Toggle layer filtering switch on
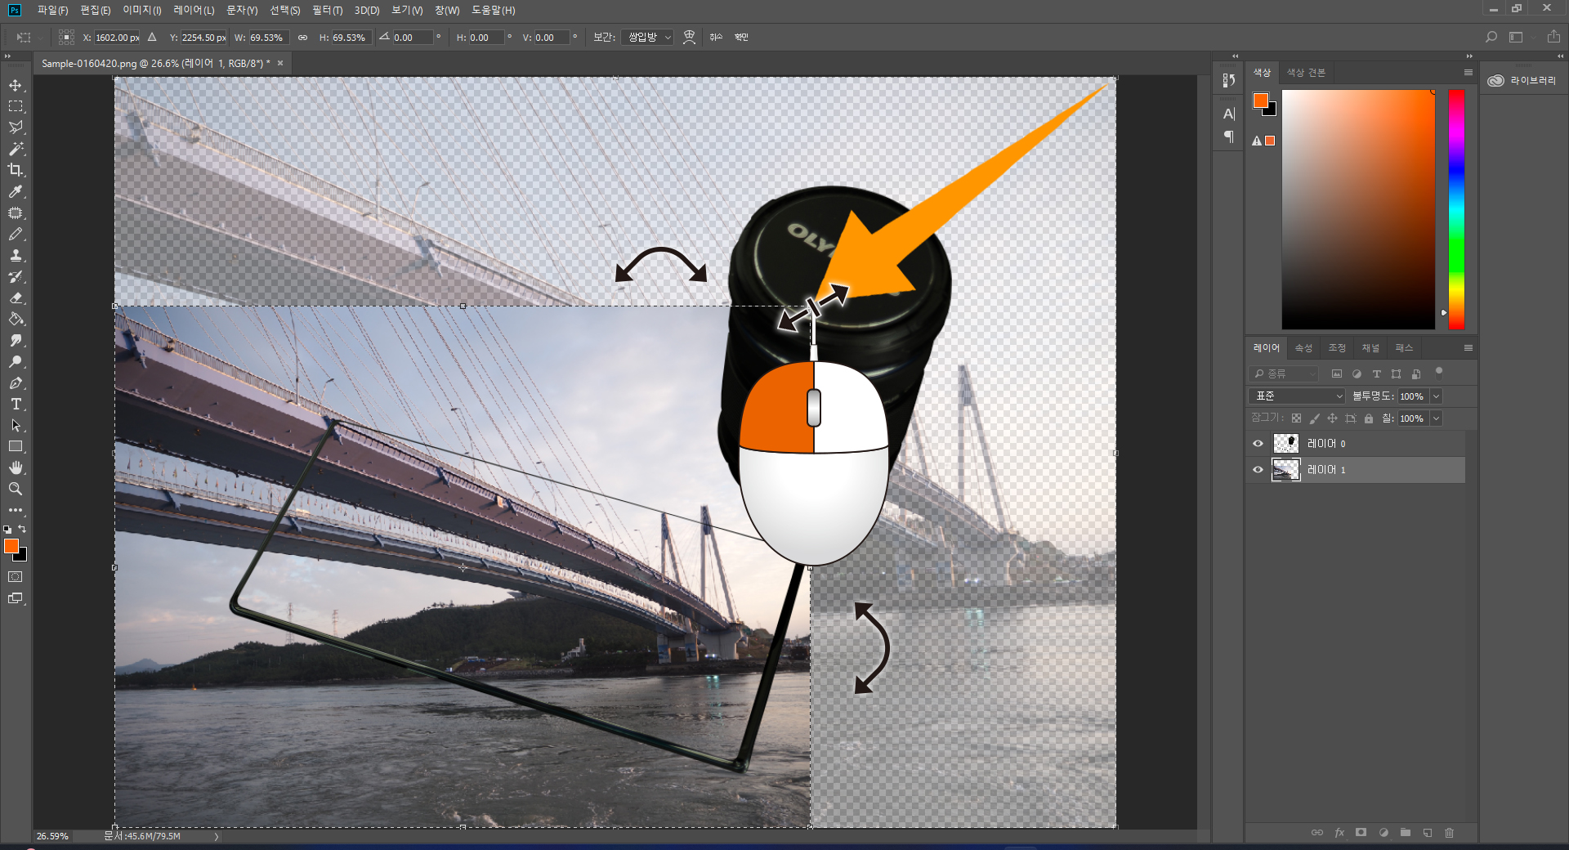 [1439, 372]
